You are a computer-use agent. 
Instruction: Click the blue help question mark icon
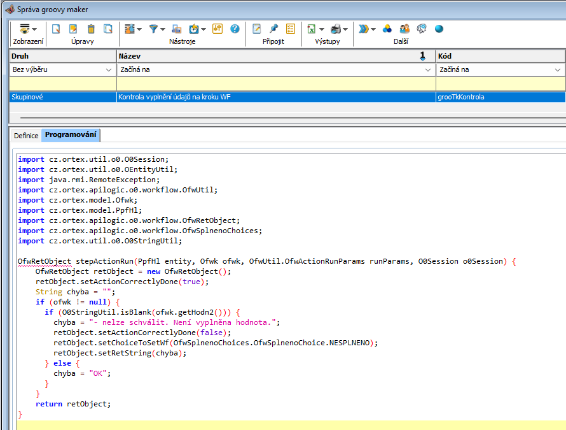point(235,29)
